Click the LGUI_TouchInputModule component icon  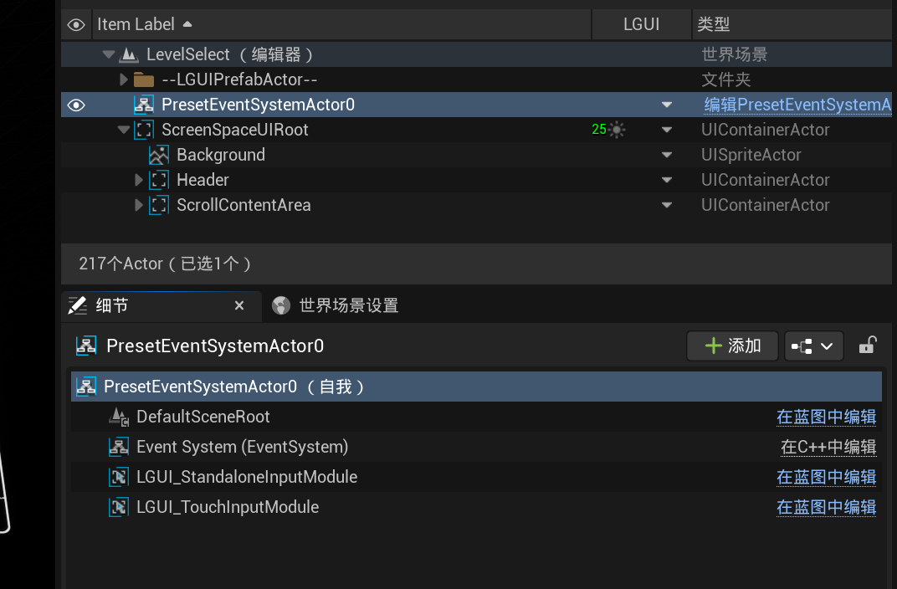119,507
